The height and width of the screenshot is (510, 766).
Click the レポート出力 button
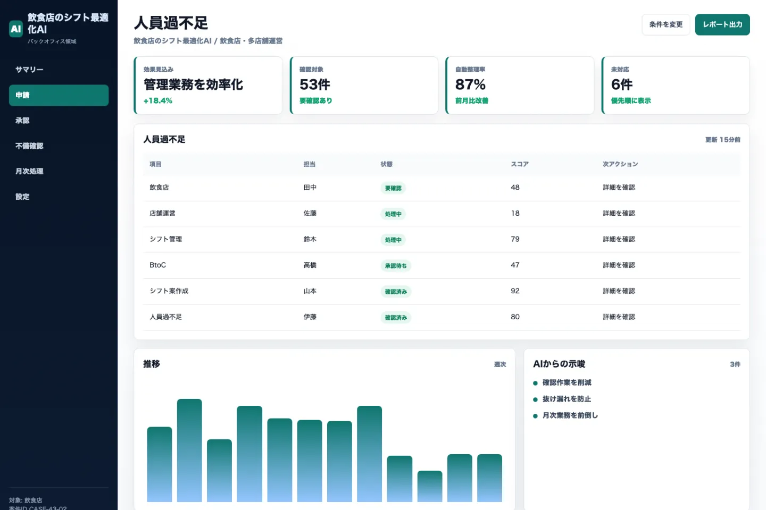722,24
